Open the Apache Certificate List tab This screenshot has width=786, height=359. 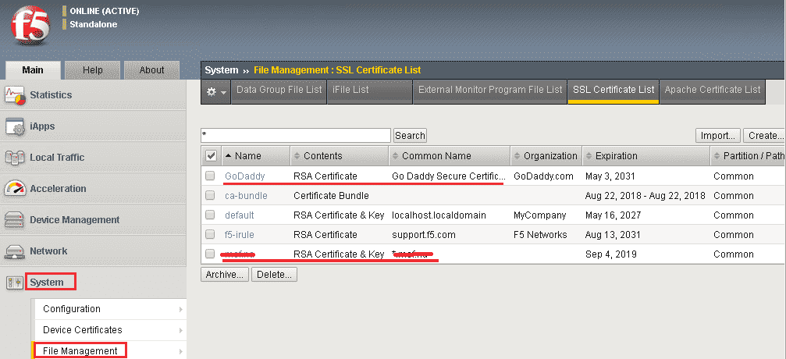713,92
